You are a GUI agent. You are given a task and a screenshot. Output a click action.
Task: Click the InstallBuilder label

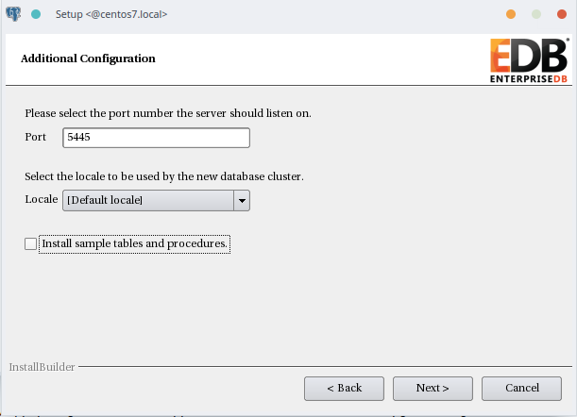click(42, 367)
